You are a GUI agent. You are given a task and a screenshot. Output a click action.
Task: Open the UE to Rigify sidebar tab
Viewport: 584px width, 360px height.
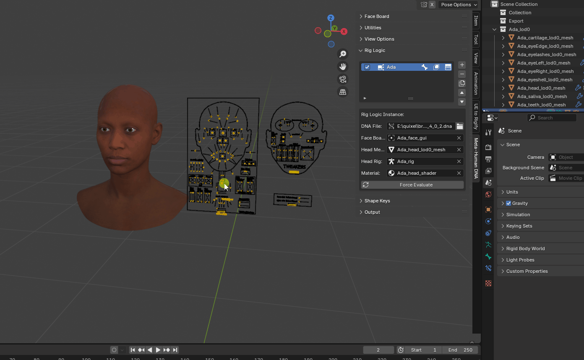click(x=476, y=117)
